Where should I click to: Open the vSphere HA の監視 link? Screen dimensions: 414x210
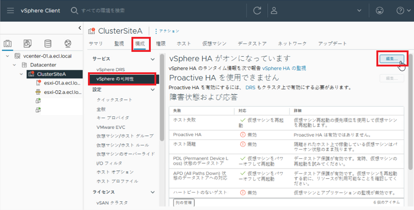click(284, 68)
